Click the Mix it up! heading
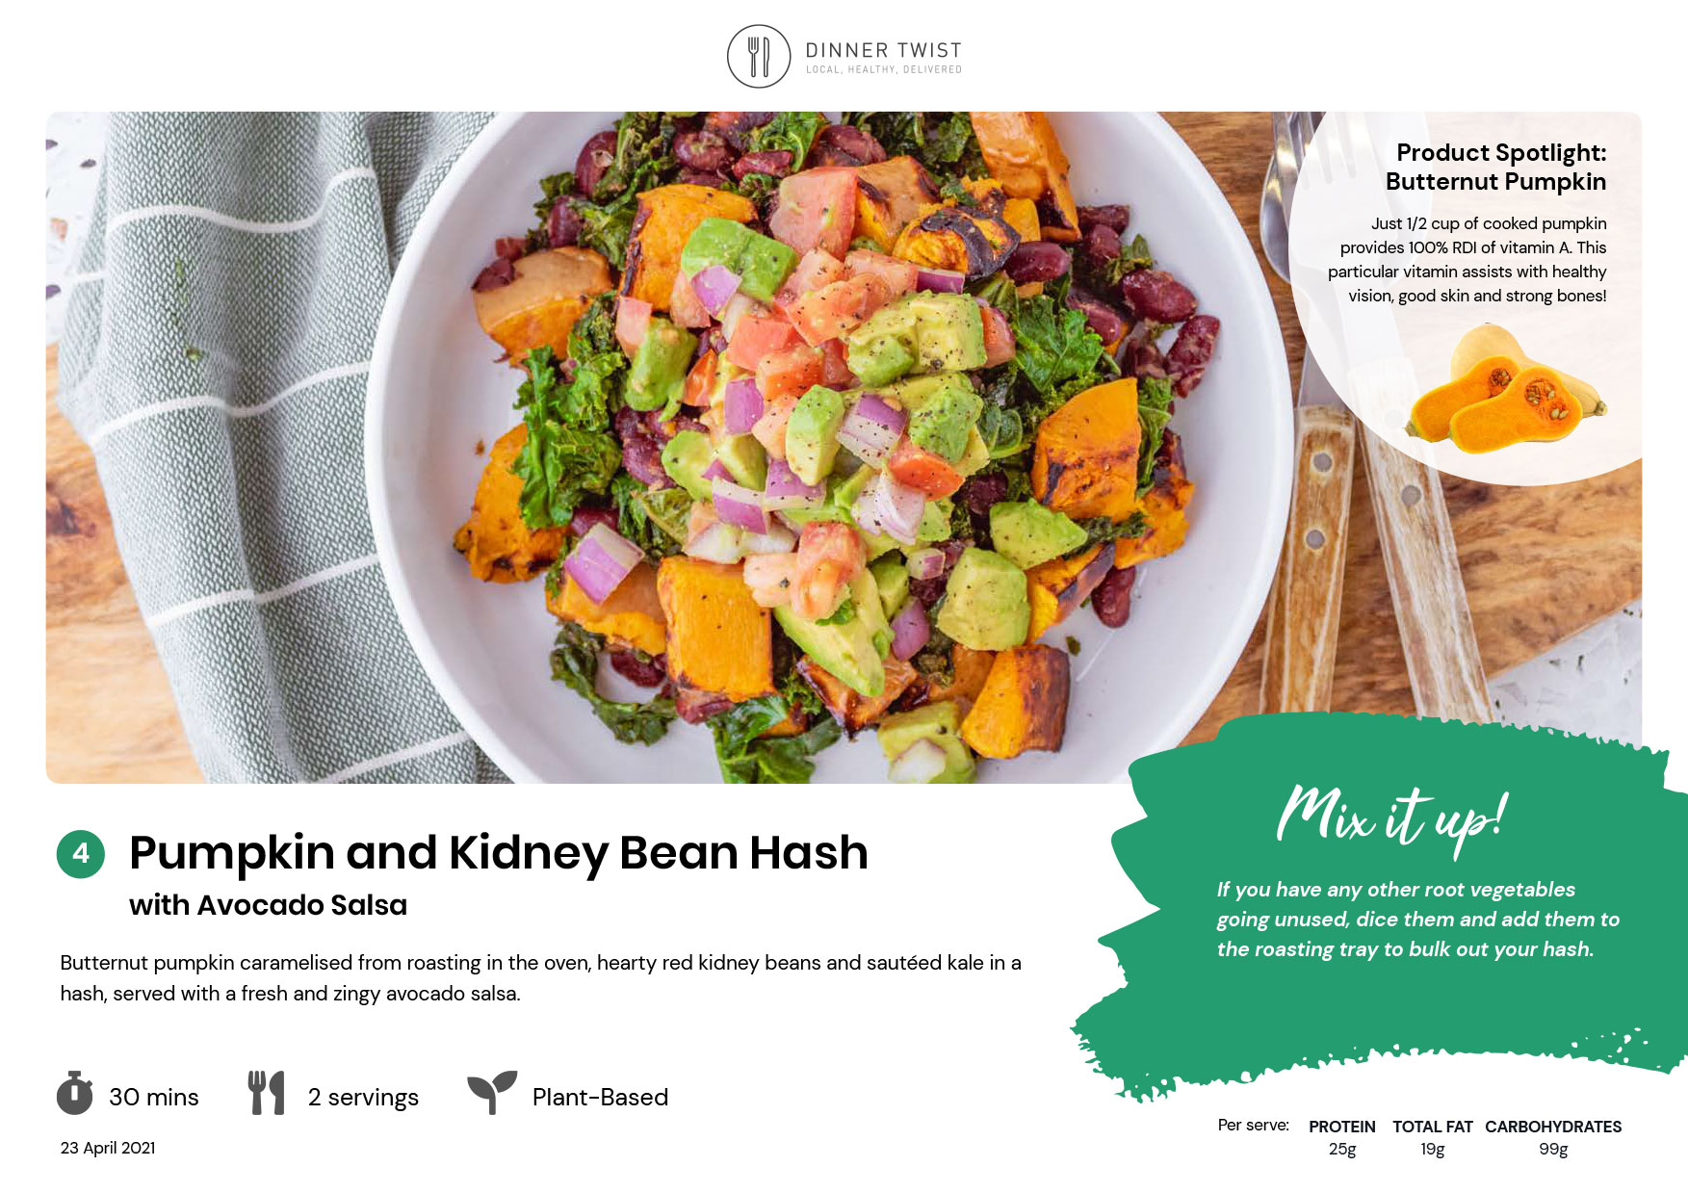Viewport: 1688px width, 1193px height. 1392,818
